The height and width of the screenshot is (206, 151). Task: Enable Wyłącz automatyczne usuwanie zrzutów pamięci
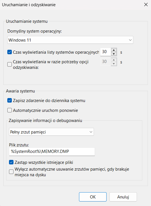[11, 172]
